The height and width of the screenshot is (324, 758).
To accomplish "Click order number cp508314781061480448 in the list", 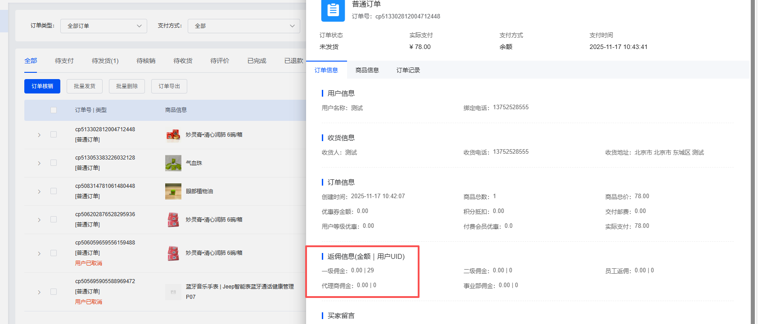I will click(105, 186).
